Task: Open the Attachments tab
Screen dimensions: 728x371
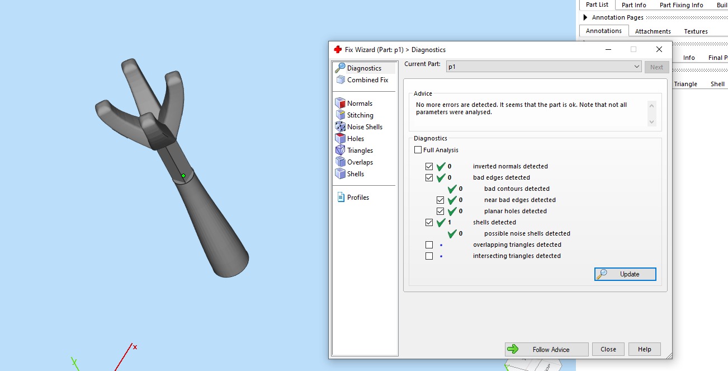Action: (653, 31)
